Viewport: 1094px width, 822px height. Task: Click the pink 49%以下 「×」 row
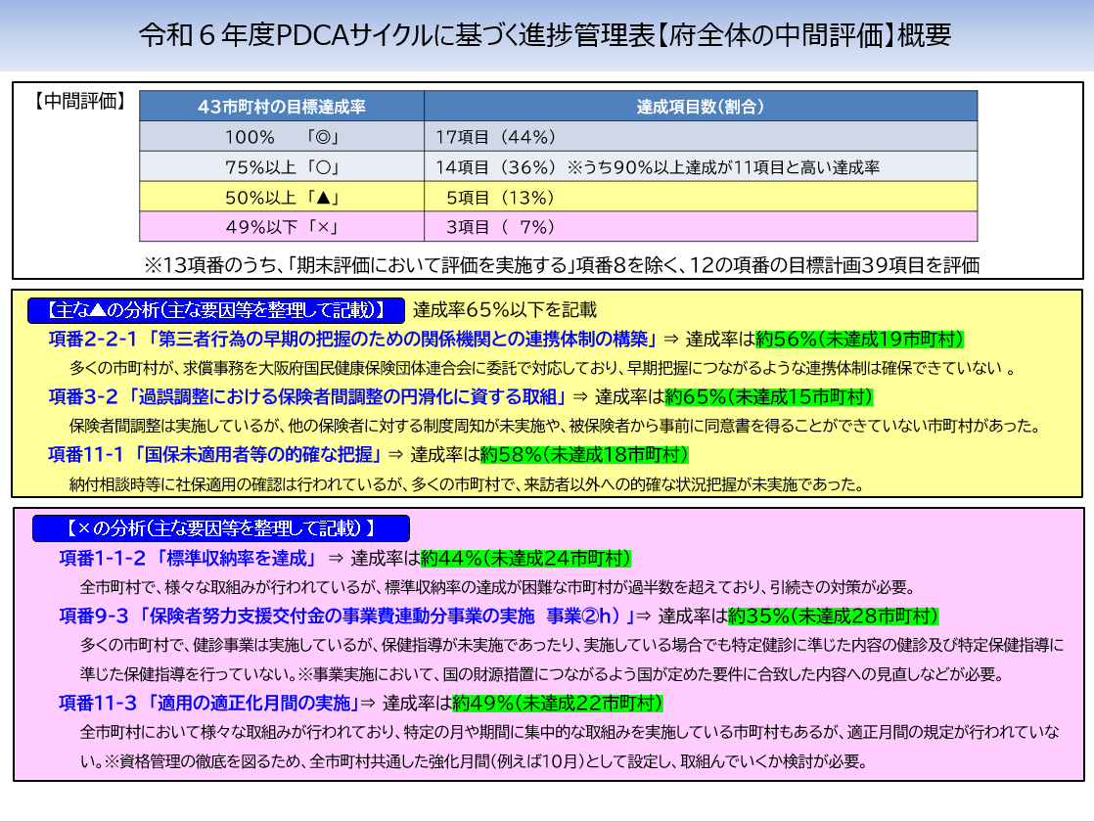(280, 227)
